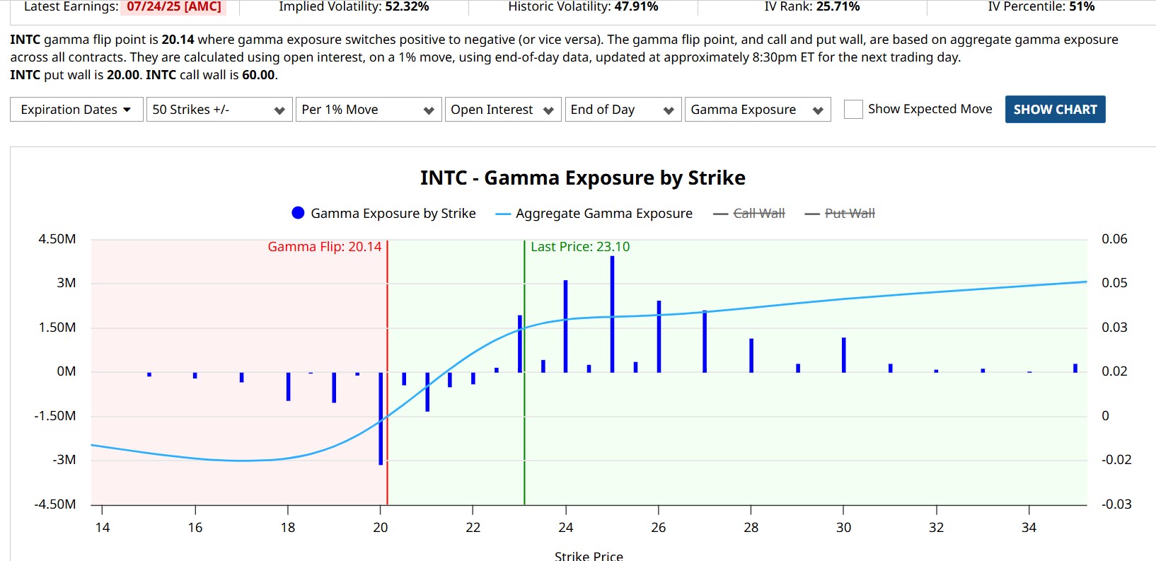Click the IV Rank 25.71% value
1156x561 pixels.
tap(838, 6)
